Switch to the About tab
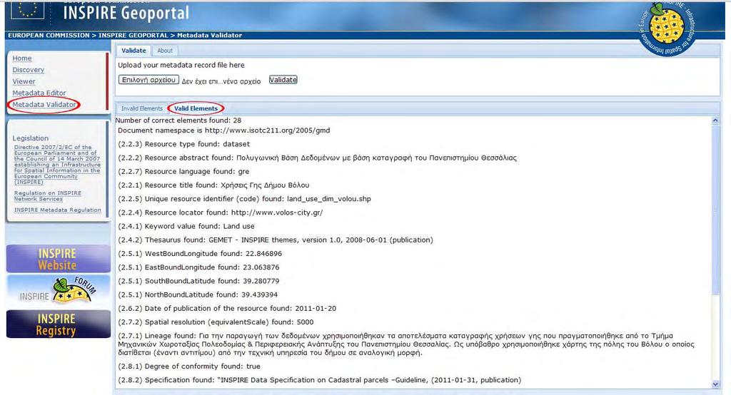Viewport: 731px width, 395px height. pyautogui.click(x=165, y=51)
